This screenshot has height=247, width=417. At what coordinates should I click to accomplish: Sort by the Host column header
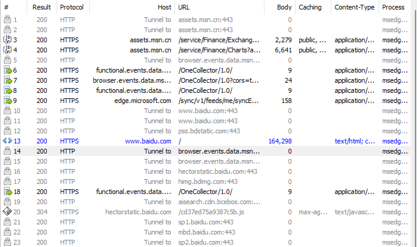[132, 7]
